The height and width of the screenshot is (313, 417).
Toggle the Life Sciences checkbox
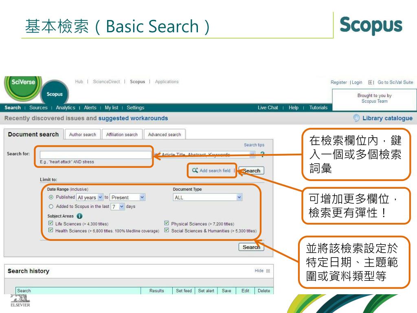pyautogui.click(x=50, y=223)
